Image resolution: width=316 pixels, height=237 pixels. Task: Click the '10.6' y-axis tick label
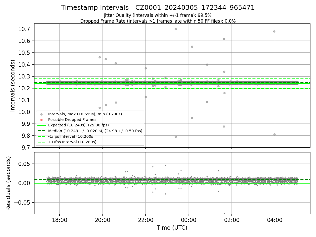[25, 41]
